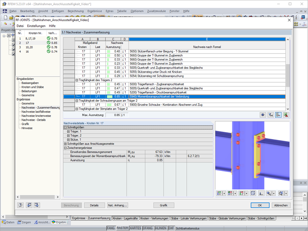Click the Grafik button
Viewport: 308px width, 231px height.
click(164, 205)
